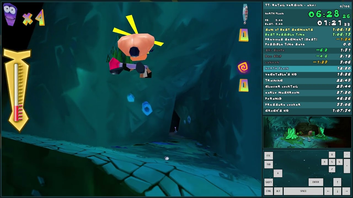The width and height of the screenshot is (353, 198).
Task: Click the spiral swirl item icon
Action: [x=243, y=67]
